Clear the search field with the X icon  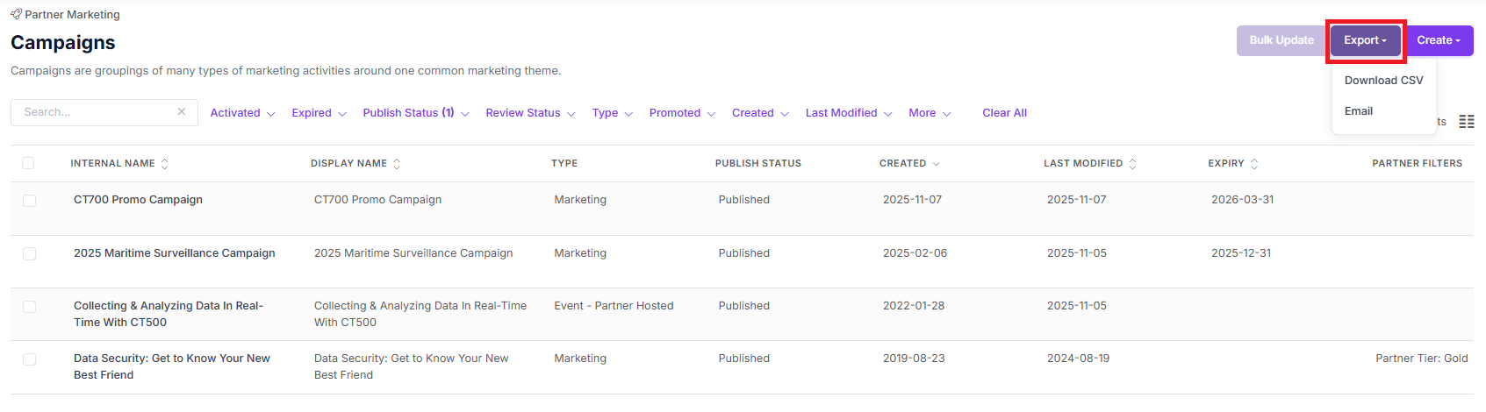pos(182,111)
